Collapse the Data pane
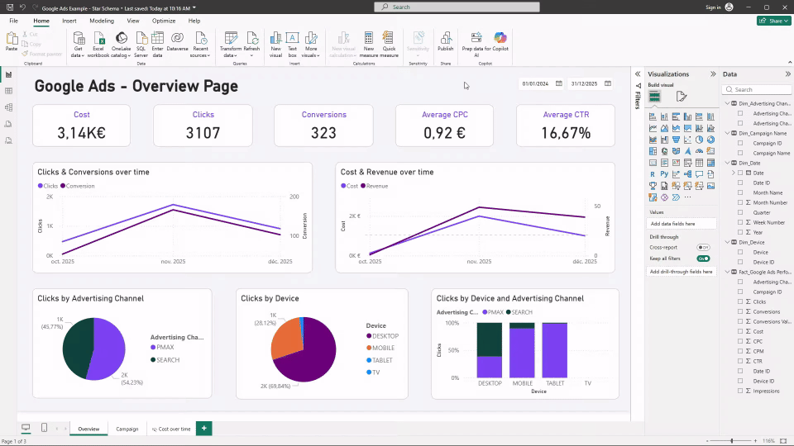 coord(788,74)
